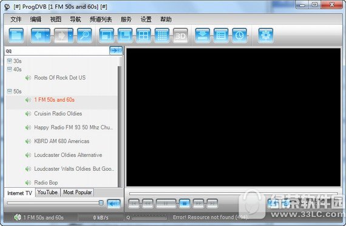Toggle mute with the blue speaker button

point(114,204)
